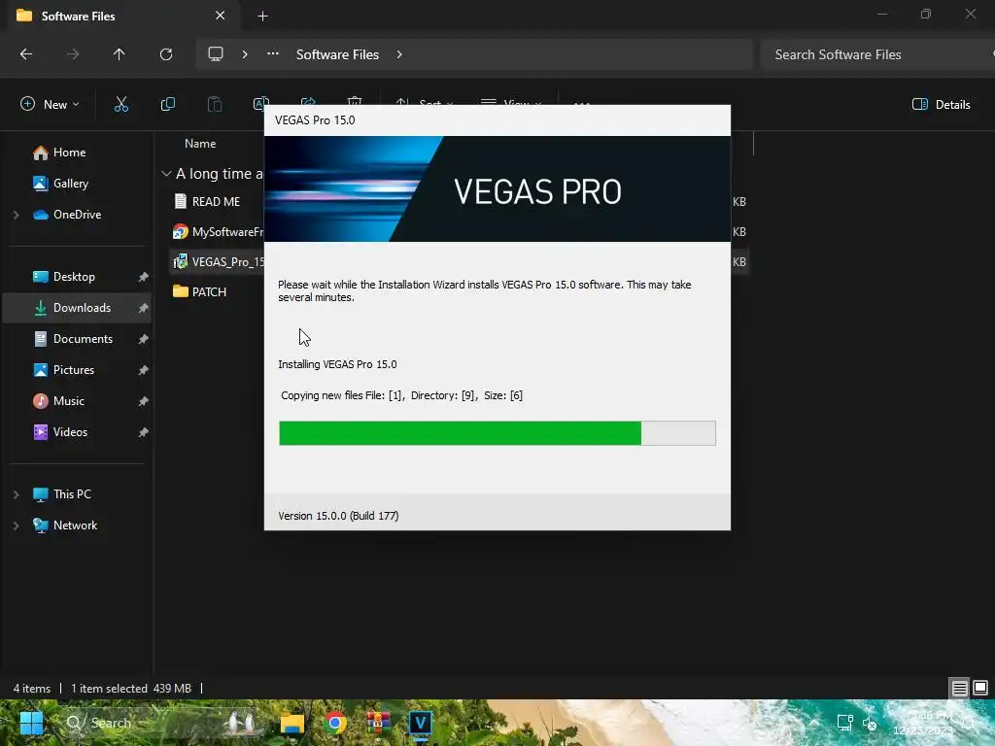Unpin Music using its pin icon
The width and height of the screenshot is (995, 746).
click(144, 401)
